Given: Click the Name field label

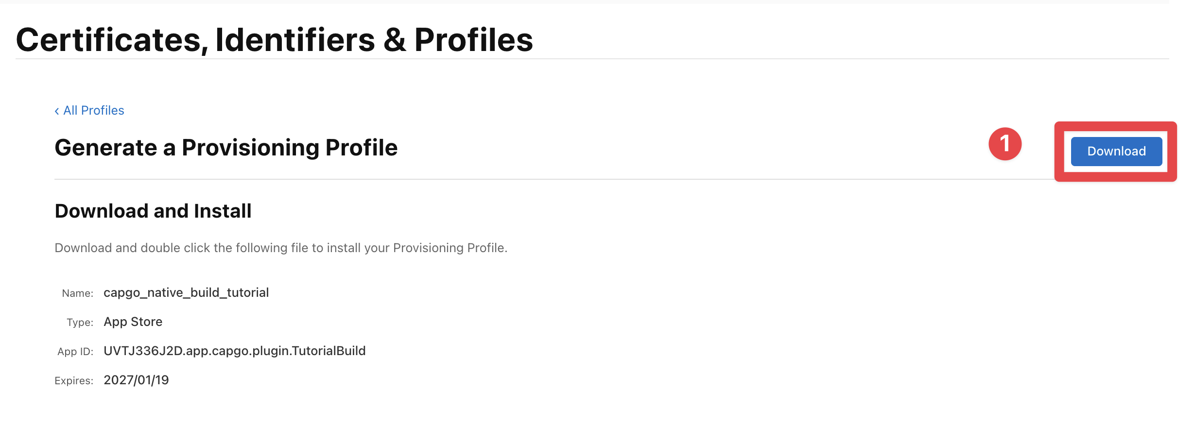Looking at the screenshot, I should (77, 293).
